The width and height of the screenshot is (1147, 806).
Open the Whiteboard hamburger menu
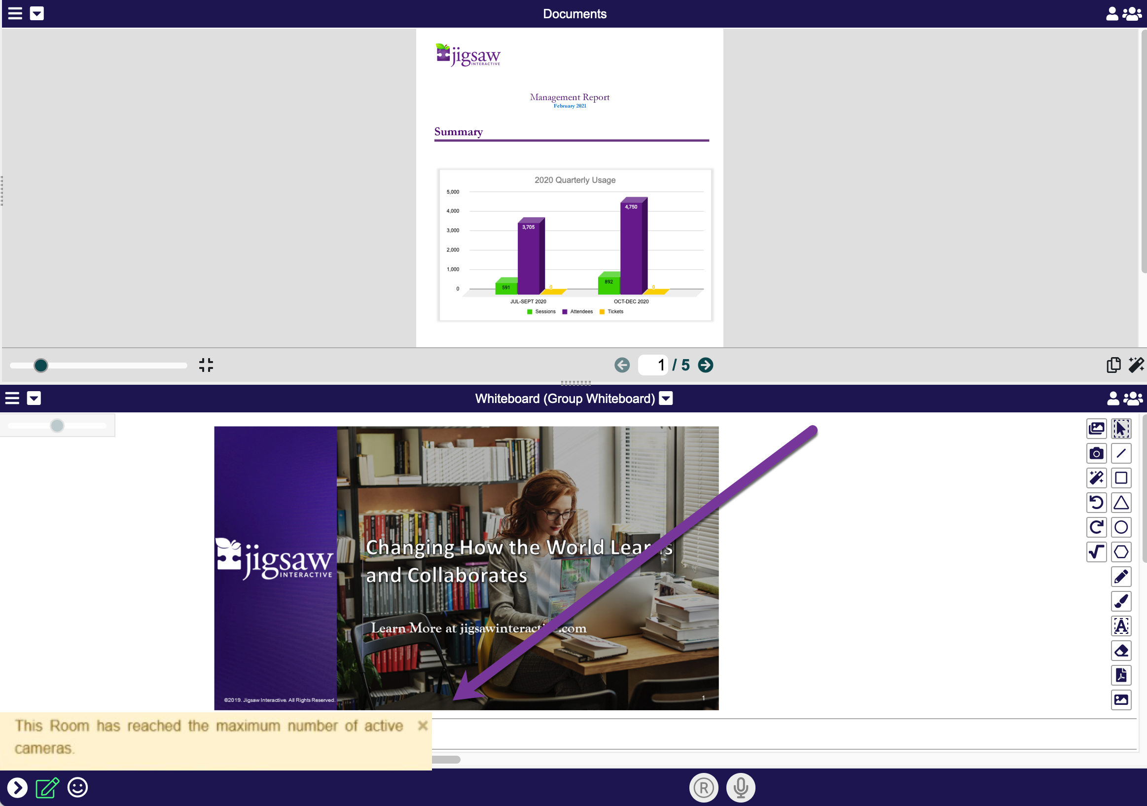coord(12,398)
